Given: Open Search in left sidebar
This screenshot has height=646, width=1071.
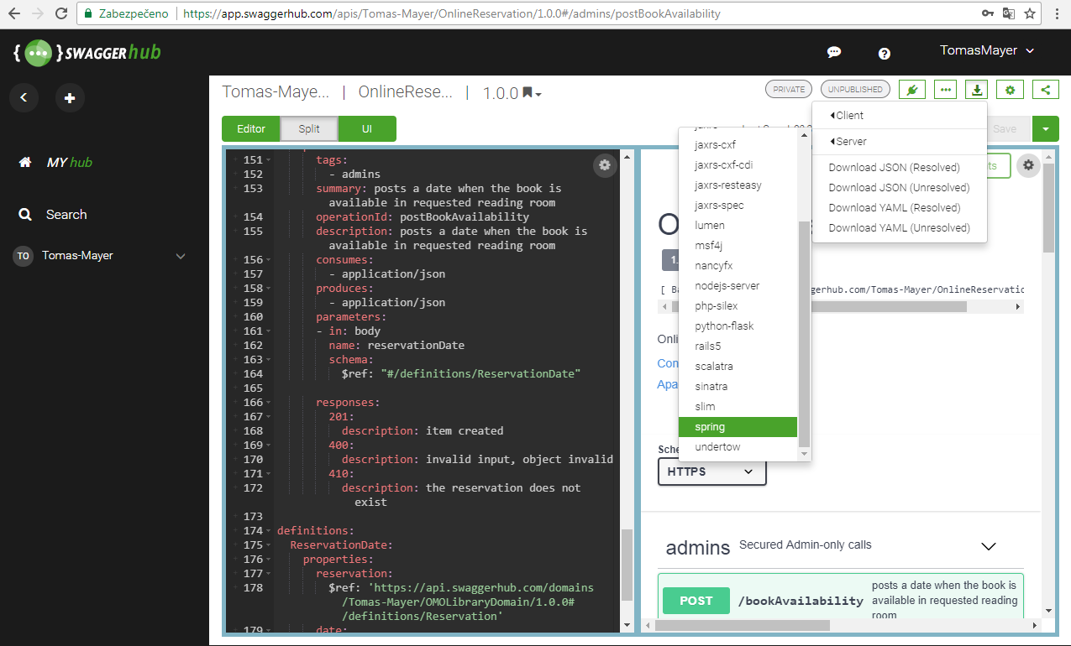Looking at the screenshot, I should coord(66,215).
